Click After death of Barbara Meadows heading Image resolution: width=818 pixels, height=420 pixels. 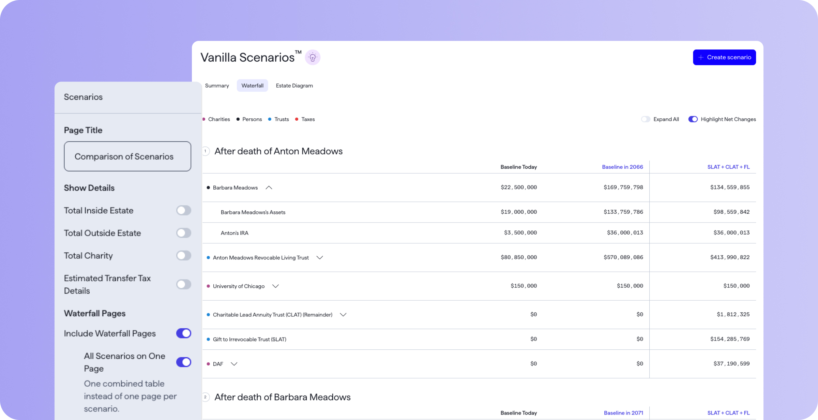[x=283, y=397]
